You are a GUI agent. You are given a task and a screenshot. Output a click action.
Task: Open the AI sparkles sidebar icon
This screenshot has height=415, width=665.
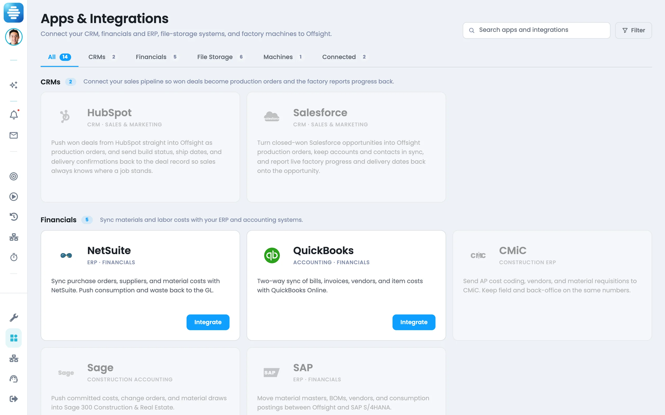tap(14, 85)
